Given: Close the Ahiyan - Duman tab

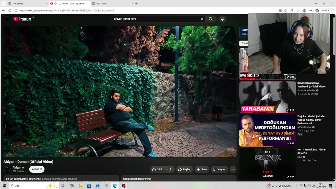Looking at the screenshot, I should point(88,4).
